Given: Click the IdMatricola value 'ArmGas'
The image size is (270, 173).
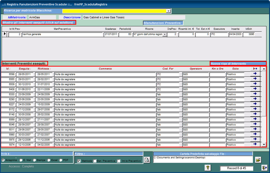Looking at the screenshot, I should pyautogui.click(x=42, y=18).
